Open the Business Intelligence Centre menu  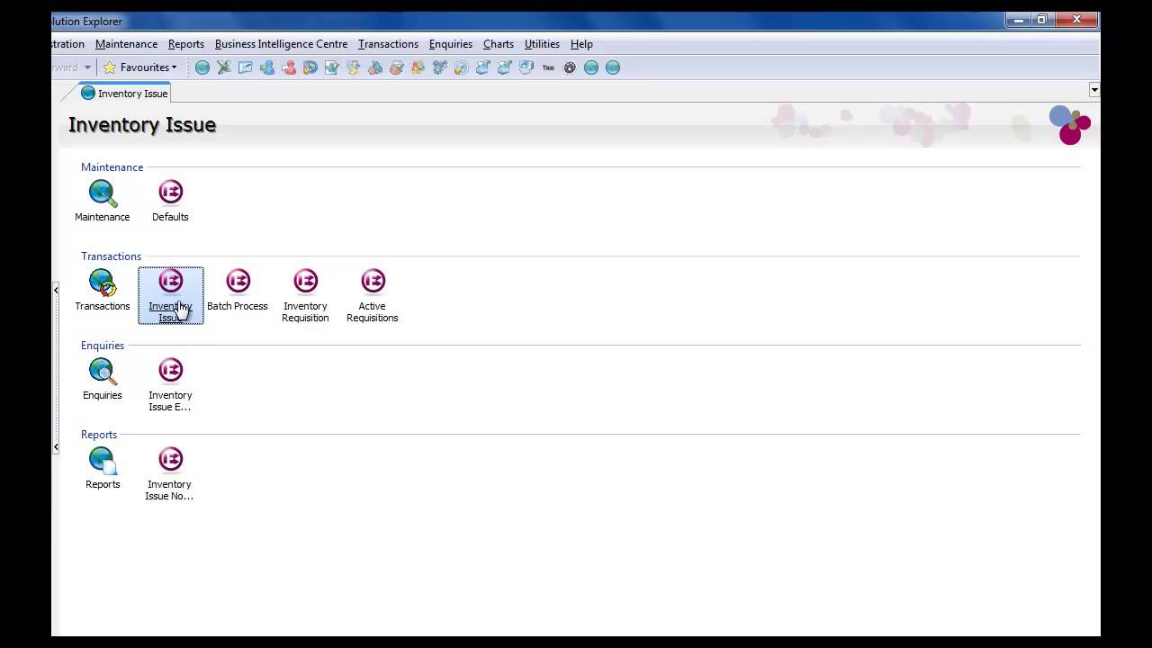tap(281, 44)
